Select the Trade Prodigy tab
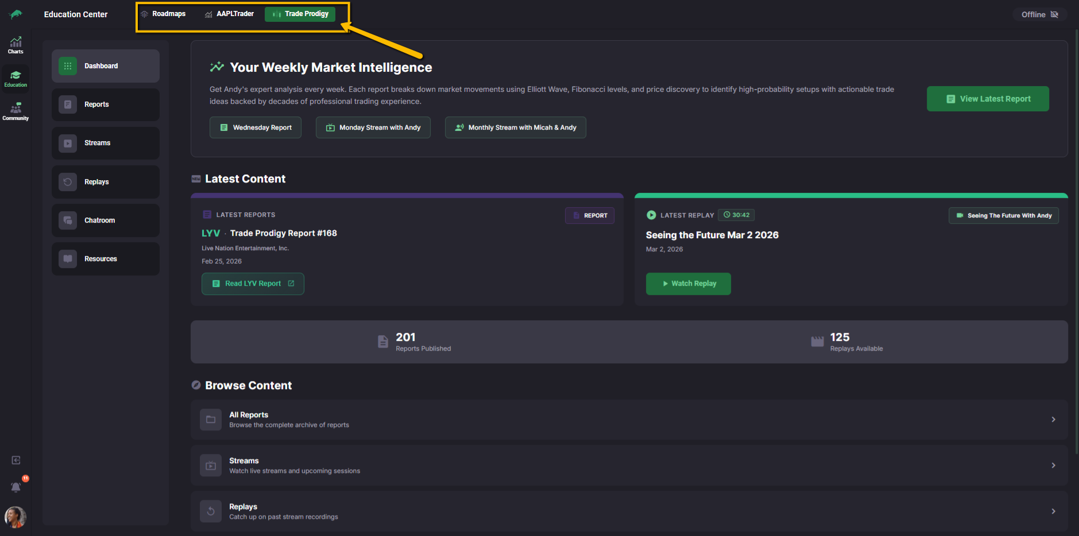Image resolution: width=1079 pixels, height=536 pixels. 300,14
